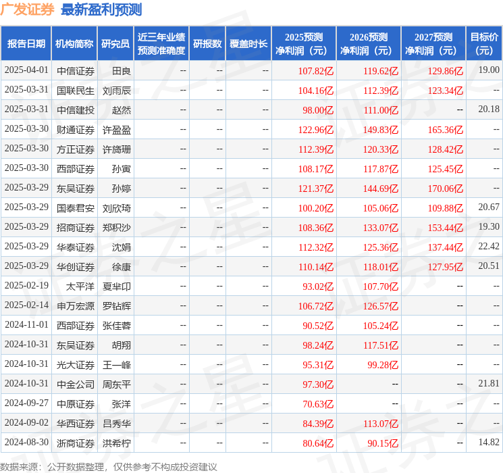Click the 20.18 target price

pos(489,109)
